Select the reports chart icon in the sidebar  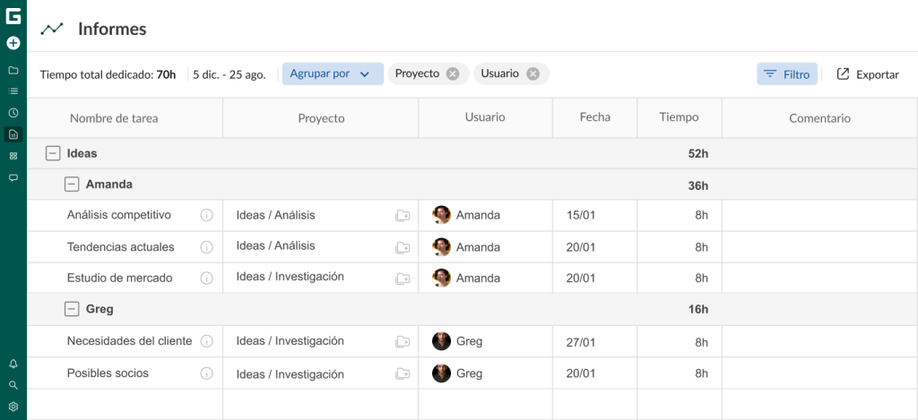click(13, 134)
